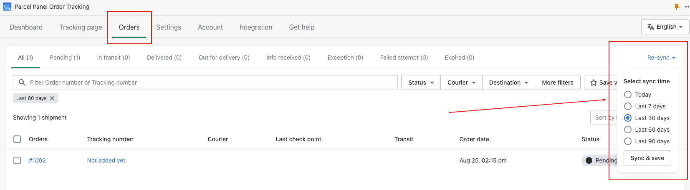This screenshot has width=690, height=190.
Task: Switch to the Tracking page tab
Action: [x=81, y=27]
